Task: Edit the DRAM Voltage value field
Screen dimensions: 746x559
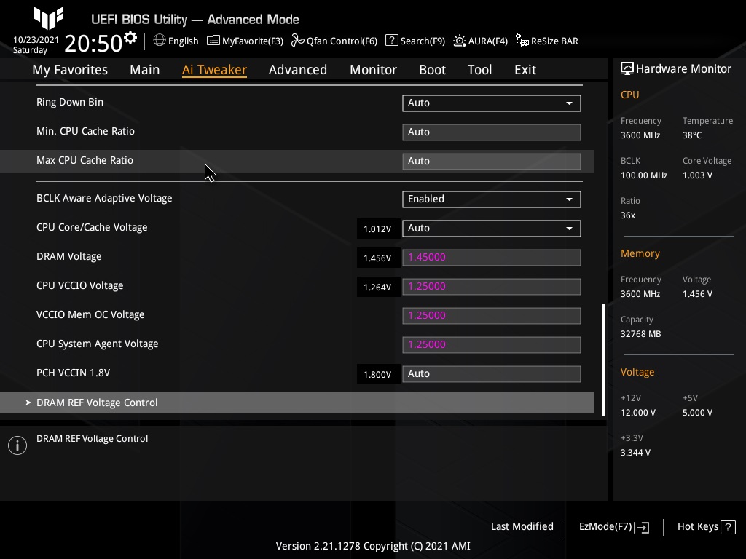Action: (x=492, y=257)
